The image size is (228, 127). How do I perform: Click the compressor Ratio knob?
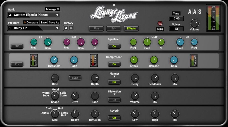[x=74, y=60]
